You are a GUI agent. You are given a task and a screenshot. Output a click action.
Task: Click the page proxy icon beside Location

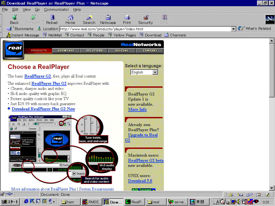tap(39, 28)
